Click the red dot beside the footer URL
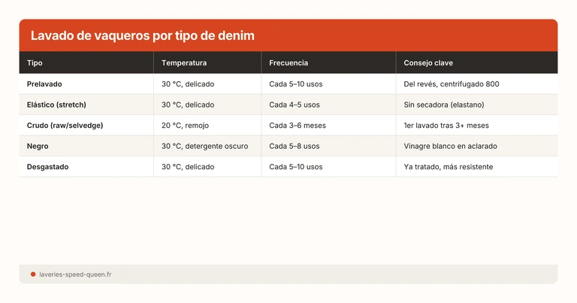Viewport: 577px width, 303px height. tap(33, 274)
